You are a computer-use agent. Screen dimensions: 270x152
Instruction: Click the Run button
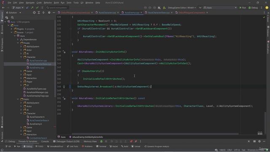click(243, 8)
